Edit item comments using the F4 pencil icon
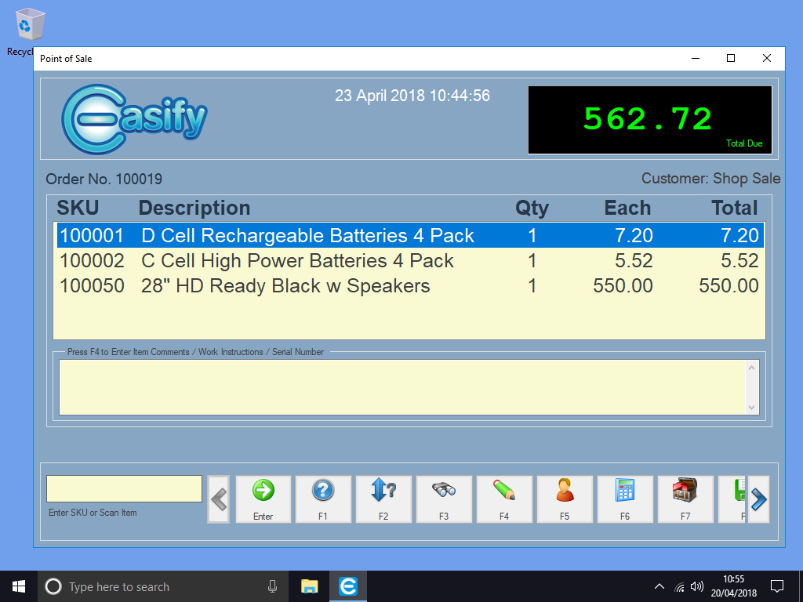Viewport: 803px width, 602px height. 504,499
